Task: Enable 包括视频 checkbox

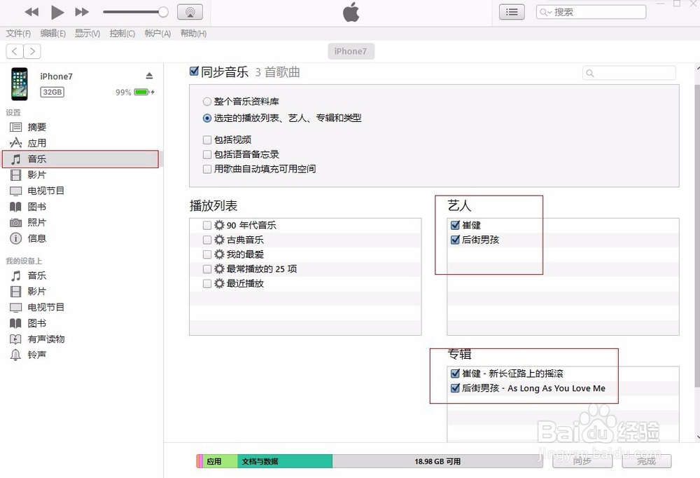Action: tap(207, 140)
